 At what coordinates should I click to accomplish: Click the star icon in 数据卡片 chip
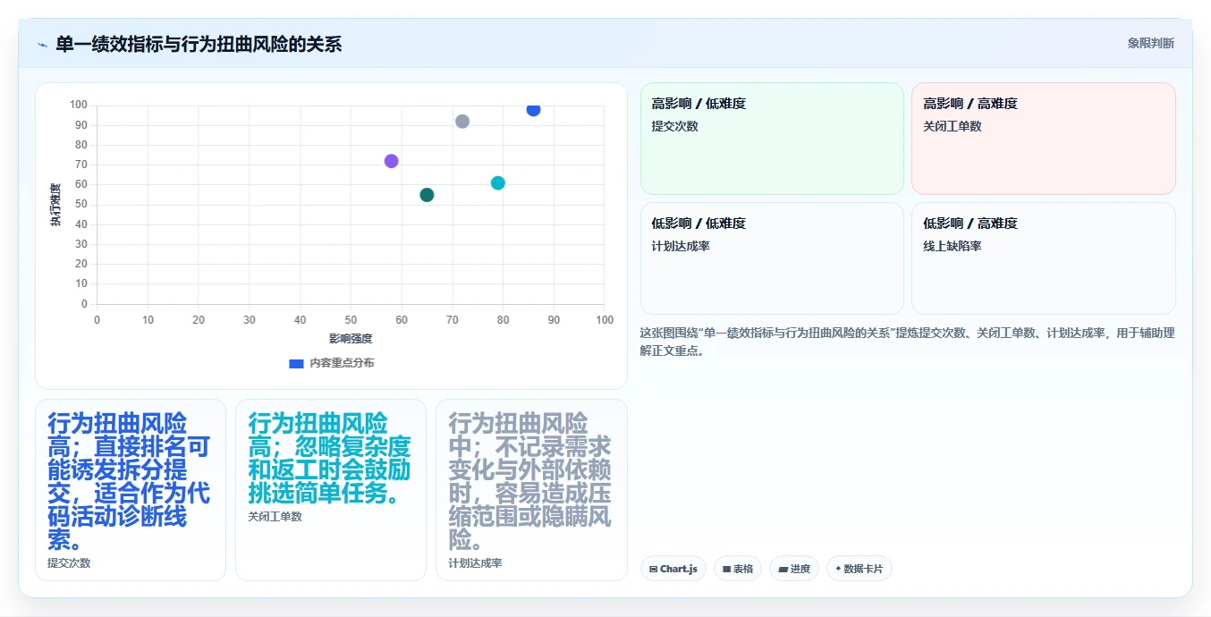pyautogui.click(x=838, y=569)
